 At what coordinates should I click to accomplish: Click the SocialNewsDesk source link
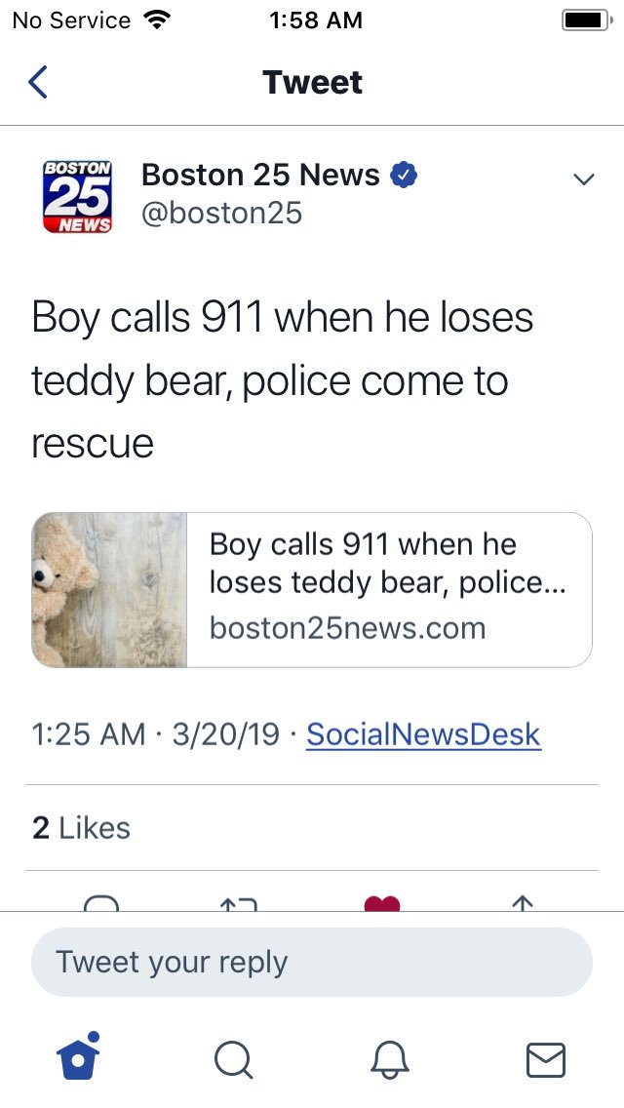click(423, 734)
